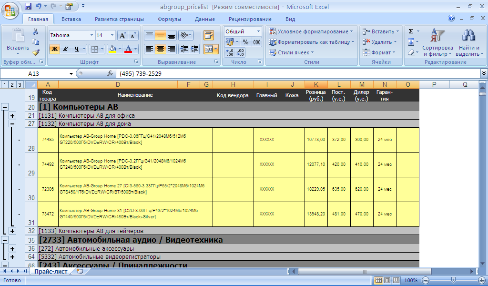Apply yellow fill color bucket
This screenshot has height=286, width=488.
(112, 49)
